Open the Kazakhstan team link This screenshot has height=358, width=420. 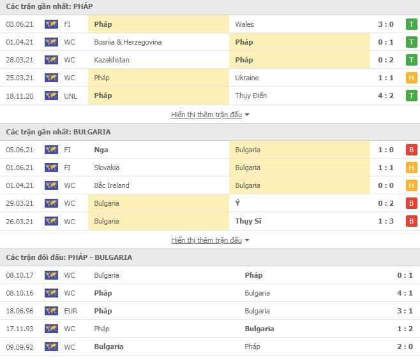(112, 60)
